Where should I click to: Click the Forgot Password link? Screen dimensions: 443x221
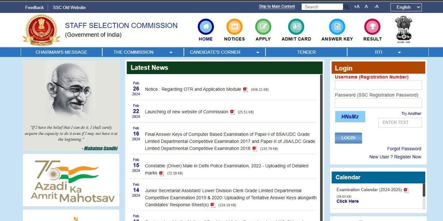(x=404, y=148)
